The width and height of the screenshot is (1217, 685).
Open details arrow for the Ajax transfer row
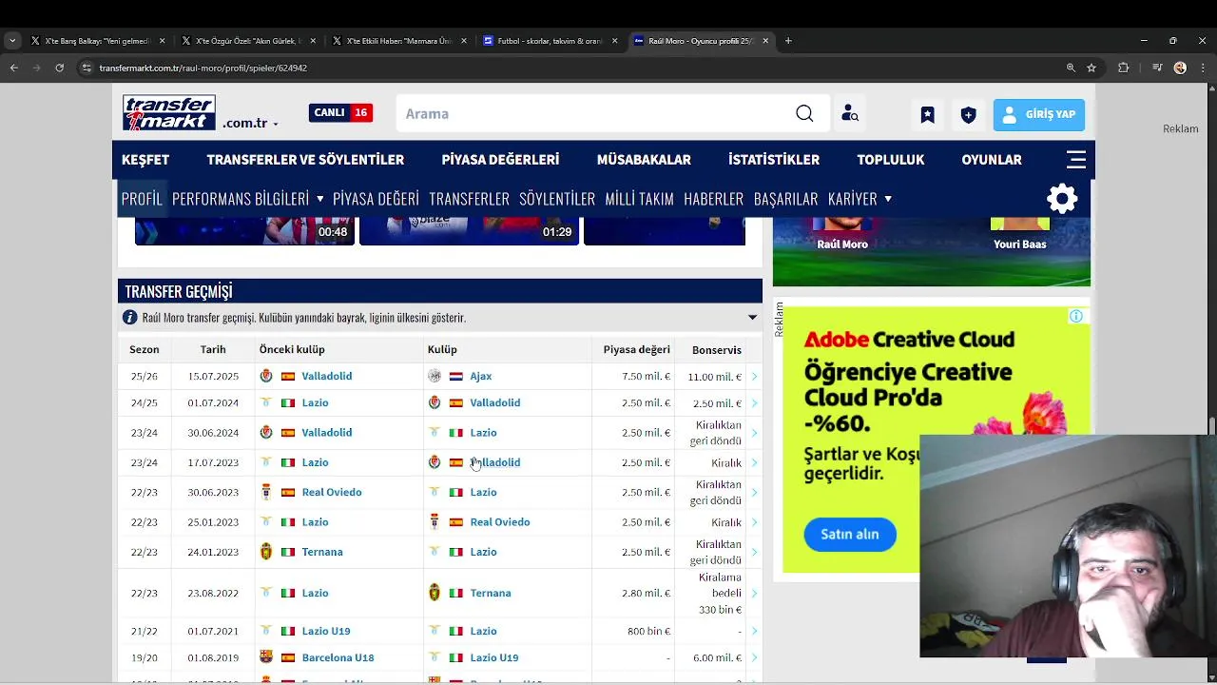point(754,377)
